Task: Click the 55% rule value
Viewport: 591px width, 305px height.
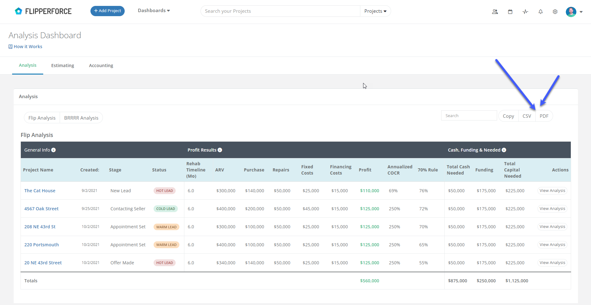Action: (x=423, y=263)
